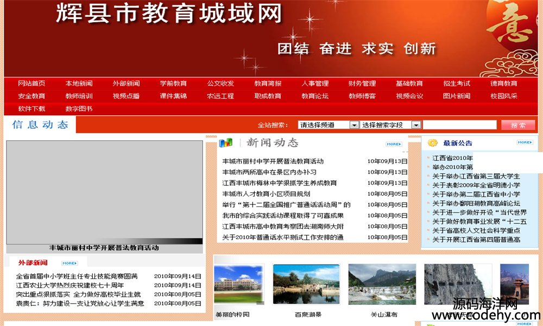
Task: Click the bar chart icon by 新闻动态
Action: click(226, 142)
